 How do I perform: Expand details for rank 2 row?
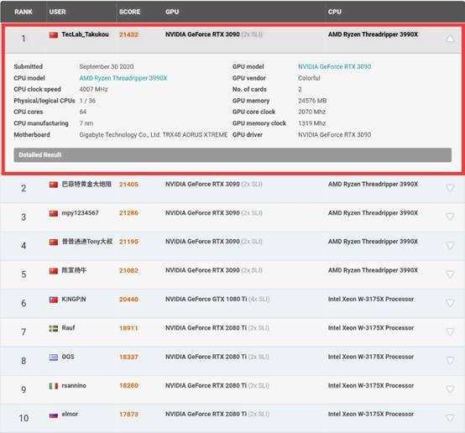pos(450,188)
